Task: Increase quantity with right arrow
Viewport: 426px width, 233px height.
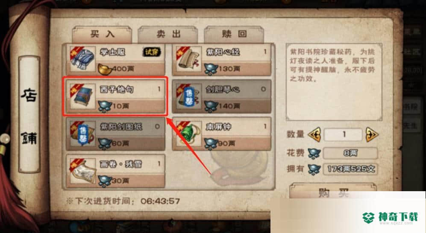Action: point(371,134)
